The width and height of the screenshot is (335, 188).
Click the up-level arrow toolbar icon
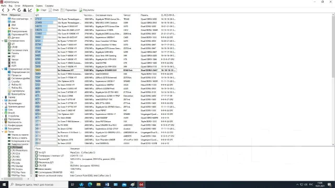pyautogui.click(x=14, y=10)
